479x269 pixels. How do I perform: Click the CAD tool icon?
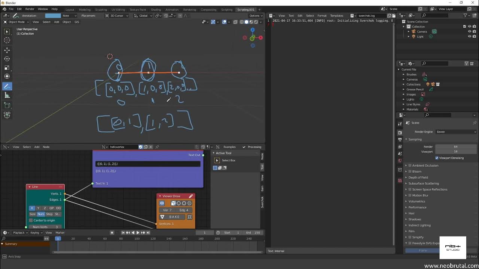pos(7,114)
